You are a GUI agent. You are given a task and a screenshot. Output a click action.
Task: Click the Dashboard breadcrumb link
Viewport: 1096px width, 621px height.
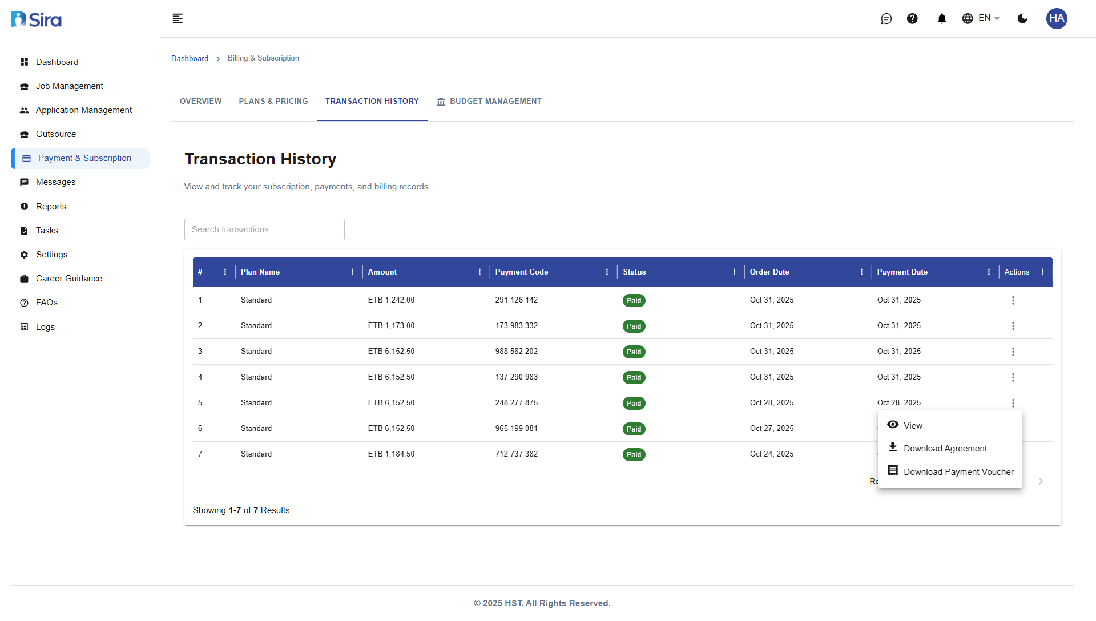190,59
